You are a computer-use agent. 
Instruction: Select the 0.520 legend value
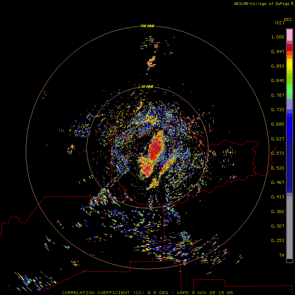278,168
